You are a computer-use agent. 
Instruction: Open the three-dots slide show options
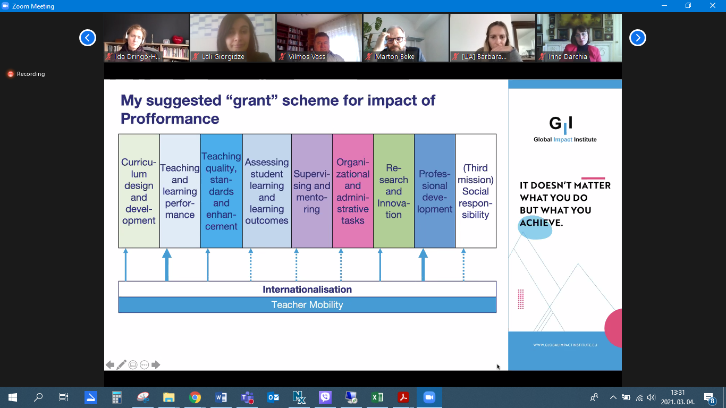click(144, 365)
